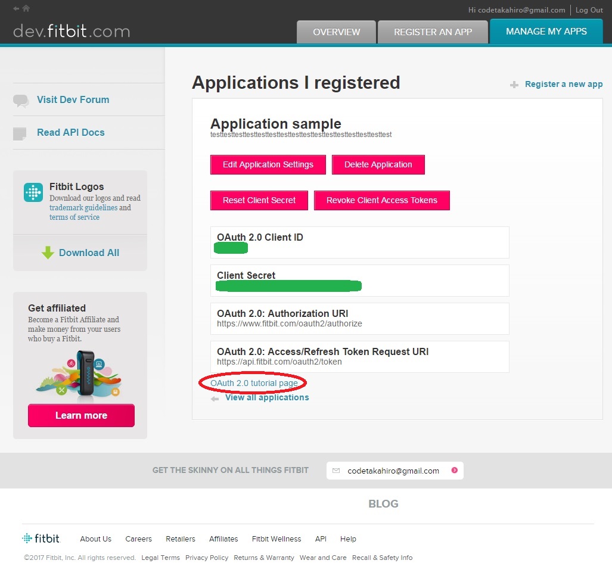Click the Hi codetakahiro@gmail.com header text
The height and width of the screenshot is (582, 612).
[x=517, y=10]
